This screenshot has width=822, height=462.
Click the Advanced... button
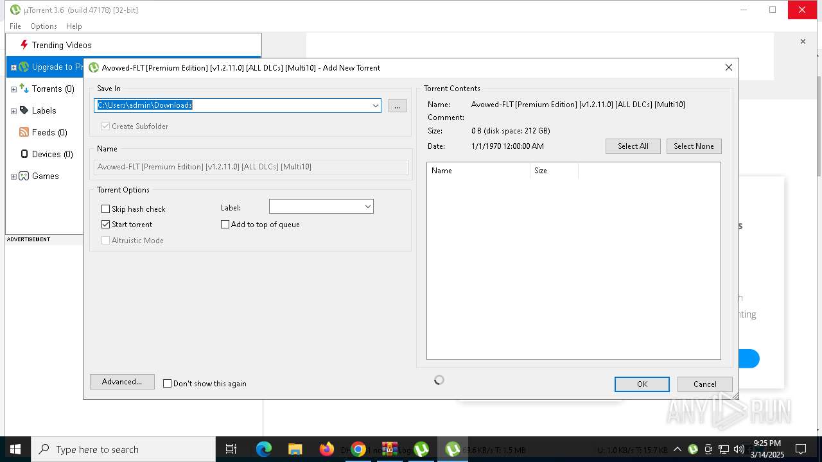pyautogui.click(x=122, y=382)
